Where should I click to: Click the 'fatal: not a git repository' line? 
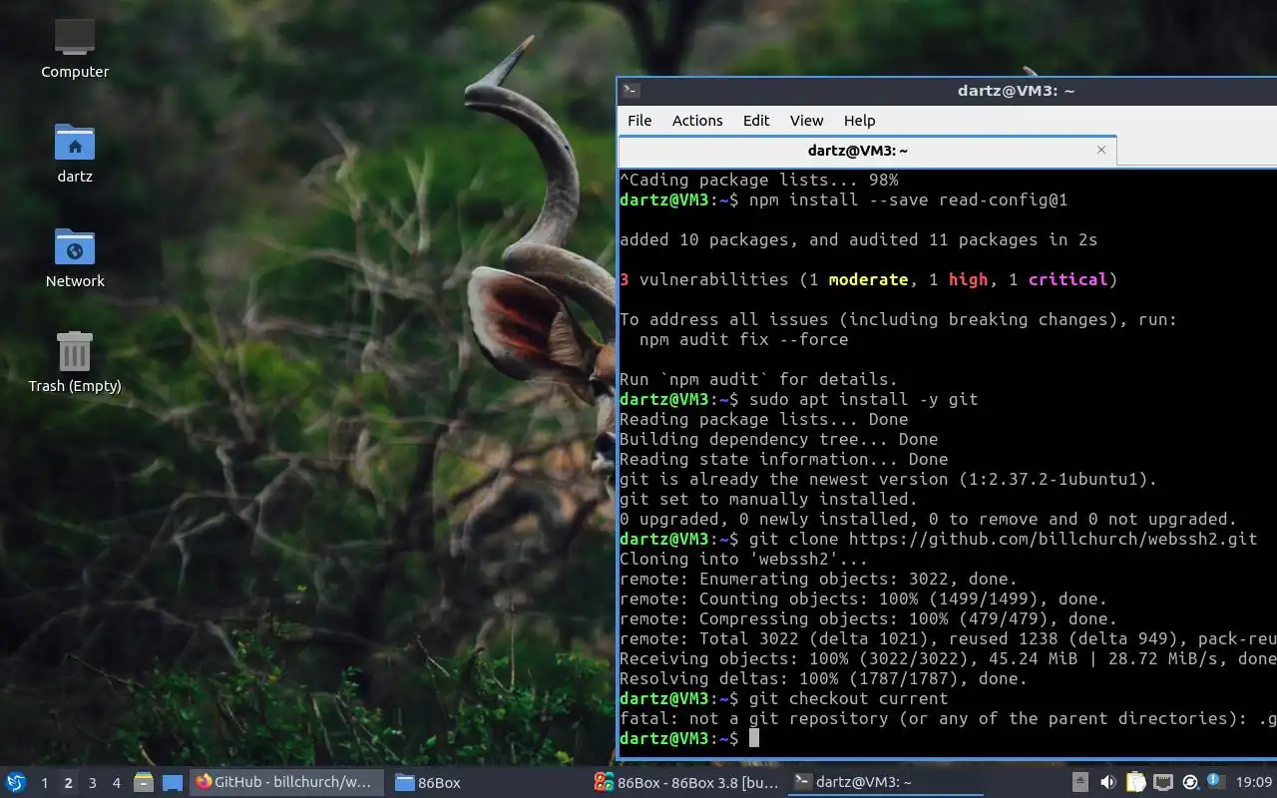tap(948, 718)
